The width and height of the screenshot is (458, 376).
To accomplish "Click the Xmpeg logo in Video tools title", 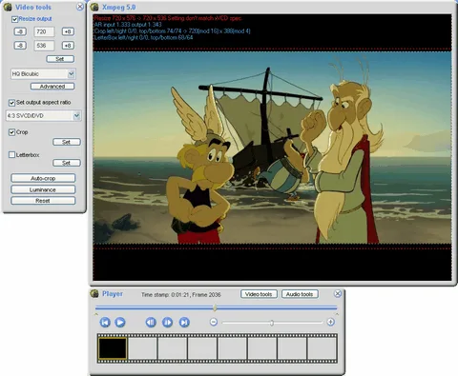I will pos(8,7).
